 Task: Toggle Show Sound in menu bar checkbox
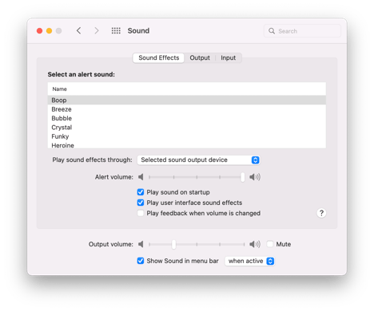click(x=141, y=261)
